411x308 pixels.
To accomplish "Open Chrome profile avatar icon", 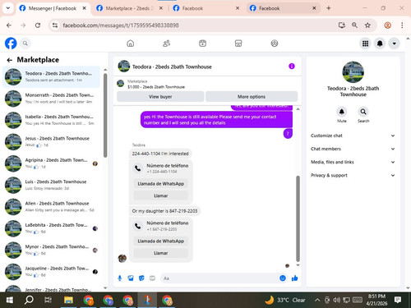I will (387, 25).
